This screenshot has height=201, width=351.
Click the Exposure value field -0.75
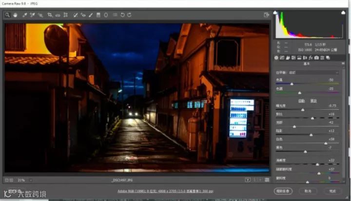(x=332, y=105)
